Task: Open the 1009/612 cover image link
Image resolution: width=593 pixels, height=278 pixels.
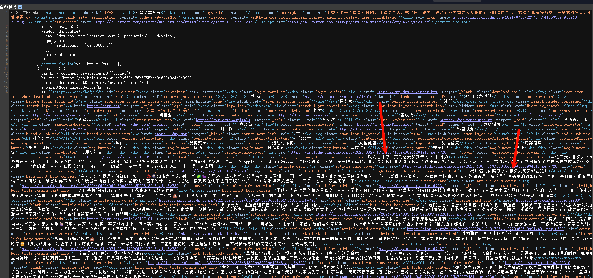Action: pyautogui.click(x=237, y=200)
